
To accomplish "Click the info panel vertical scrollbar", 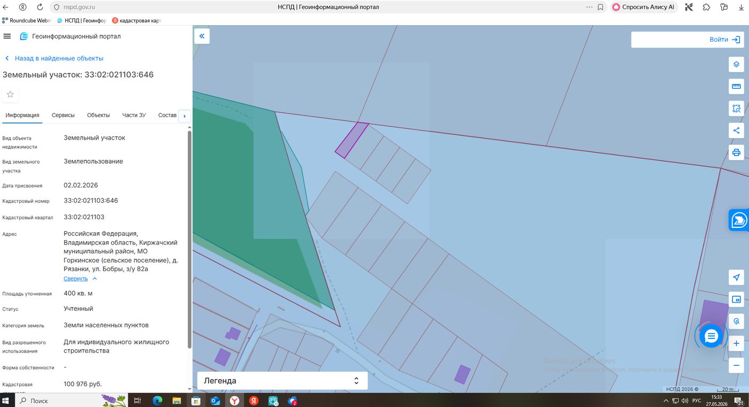I will point(189,239).
